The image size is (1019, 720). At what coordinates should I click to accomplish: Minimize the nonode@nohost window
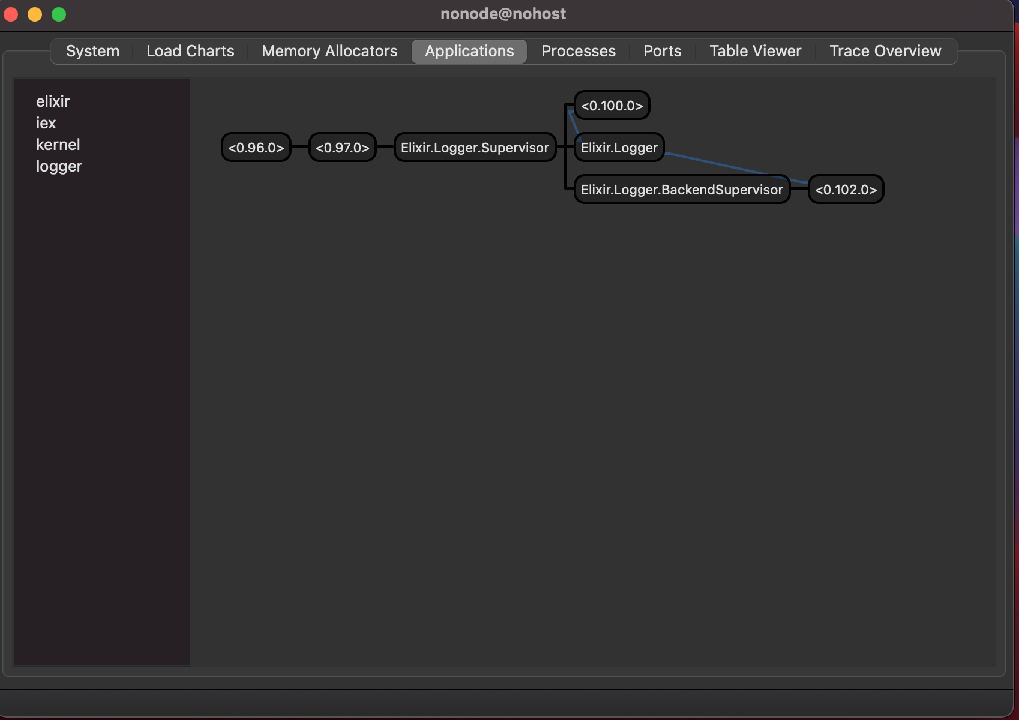(35, 14)
